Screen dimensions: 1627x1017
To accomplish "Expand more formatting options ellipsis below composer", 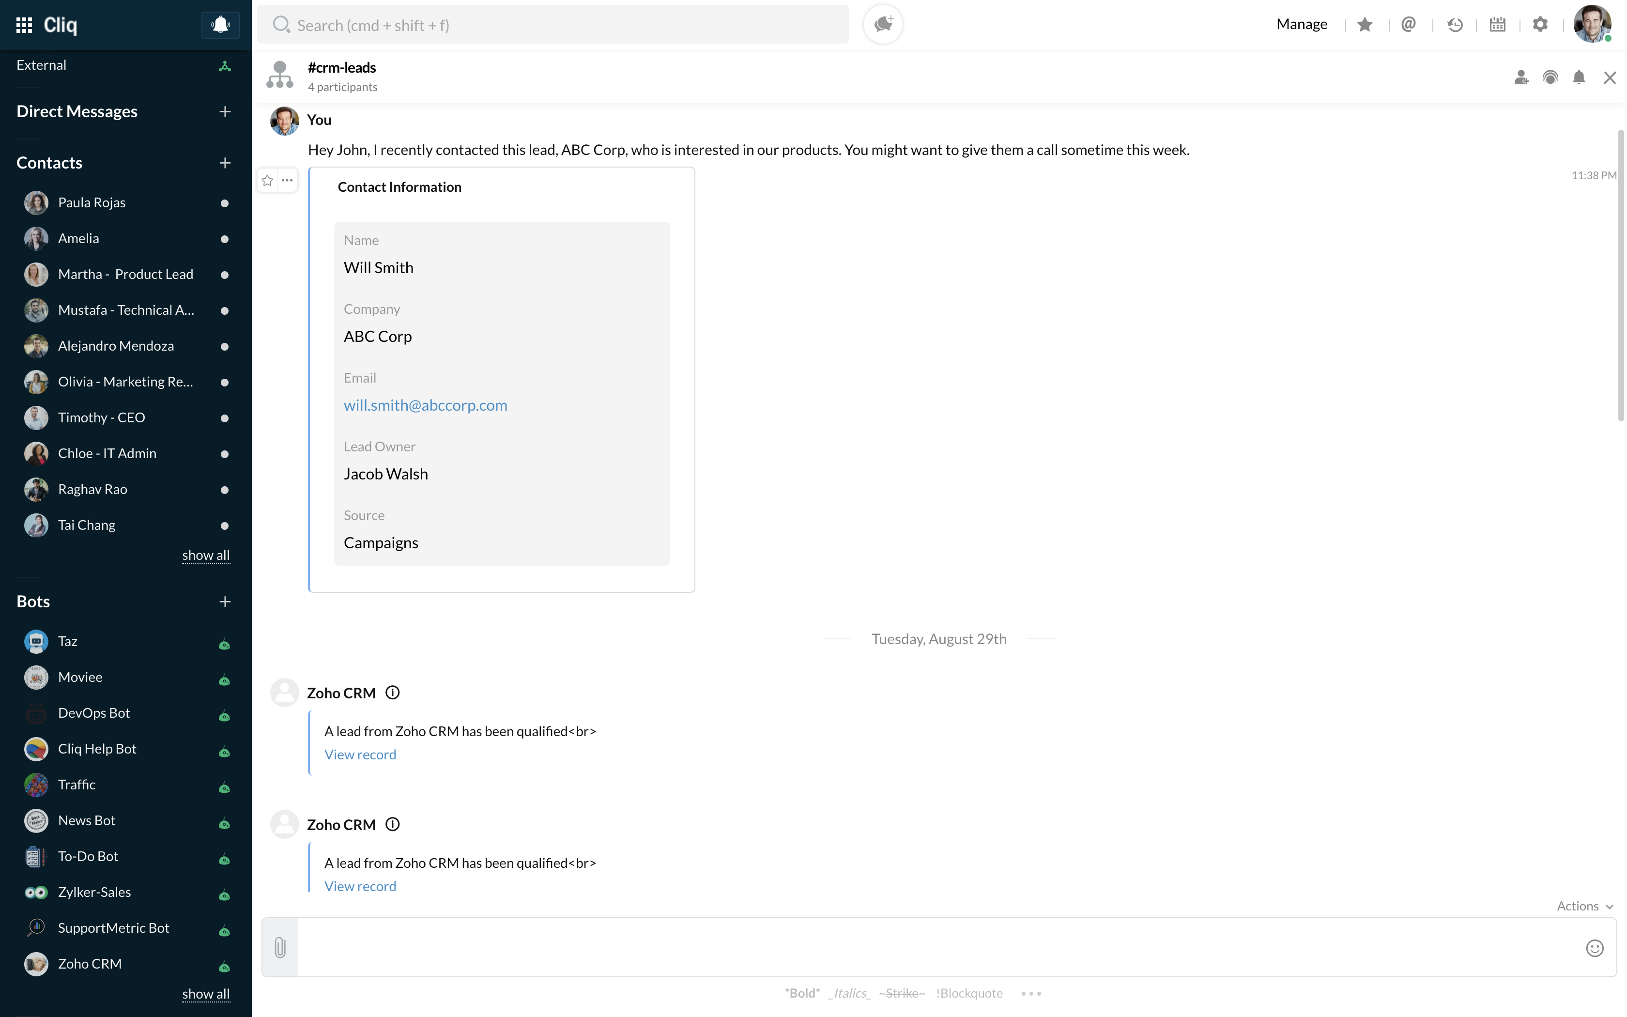I will tap(1030, 993).
